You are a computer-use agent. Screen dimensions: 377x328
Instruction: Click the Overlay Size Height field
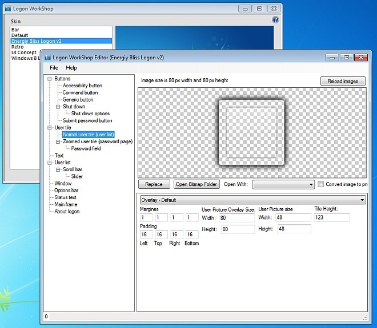pyautogui.click(x=238, y=229)
